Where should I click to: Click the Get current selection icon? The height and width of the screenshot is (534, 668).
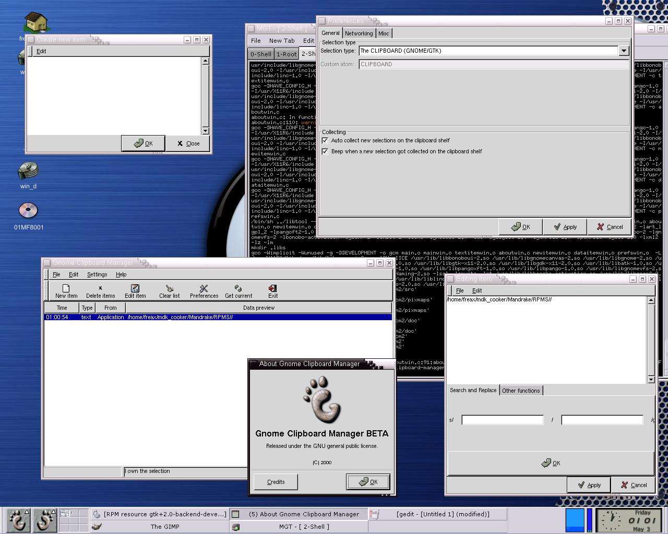(238, 290)
